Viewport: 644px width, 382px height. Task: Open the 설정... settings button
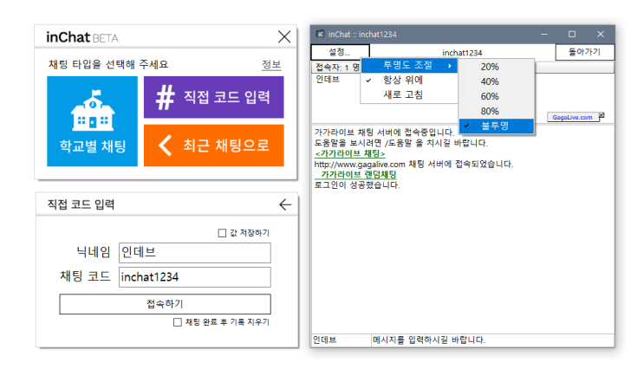340,52
